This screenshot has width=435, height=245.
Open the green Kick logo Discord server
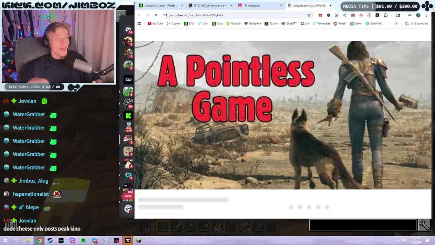(x=128, y=116)
